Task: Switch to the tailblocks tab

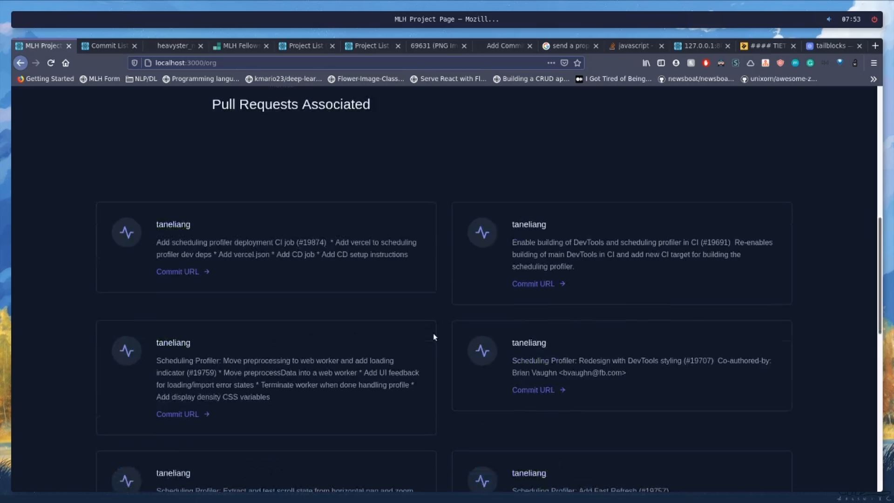Action: [x=830, y=46]
